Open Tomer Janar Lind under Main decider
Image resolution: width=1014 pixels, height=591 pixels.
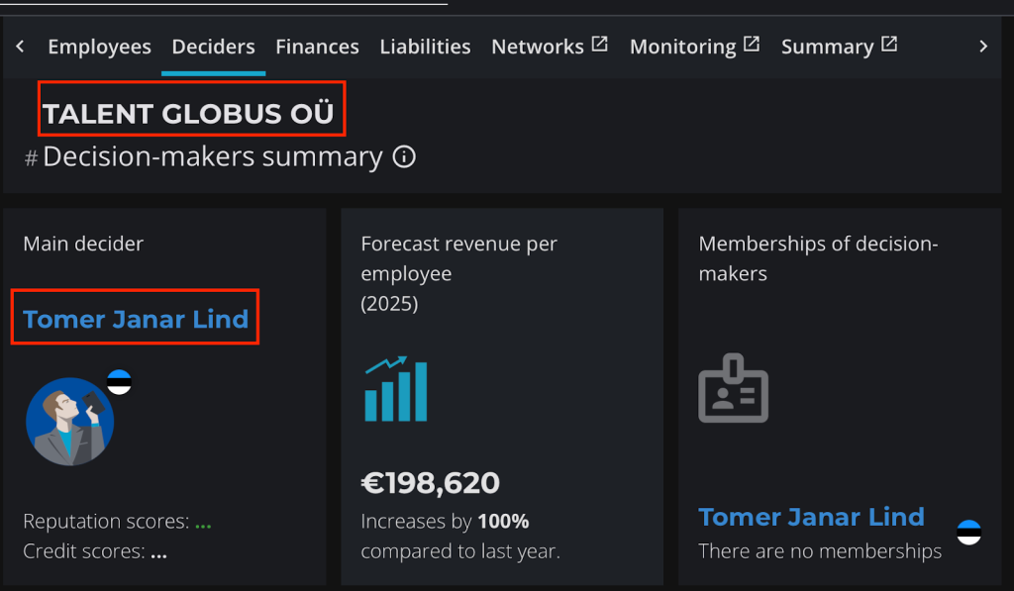(x=136, y=320)
